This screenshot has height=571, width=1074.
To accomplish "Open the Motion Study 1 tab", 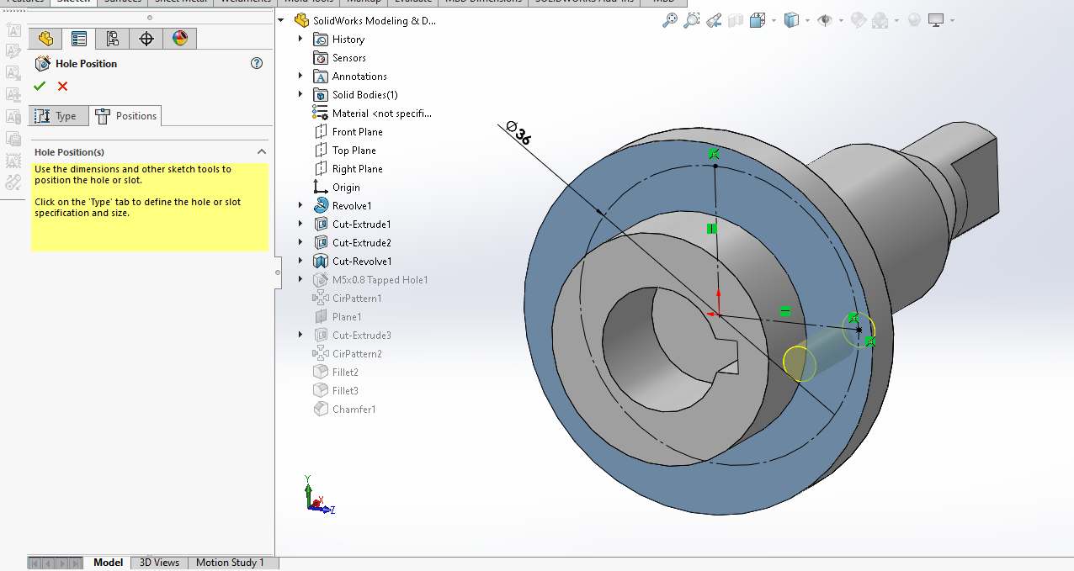I will click(x=230, y=563).
